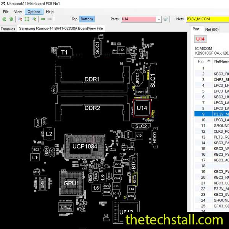Click the T1 component
The image size is (229, 229).
pos(64,52)
